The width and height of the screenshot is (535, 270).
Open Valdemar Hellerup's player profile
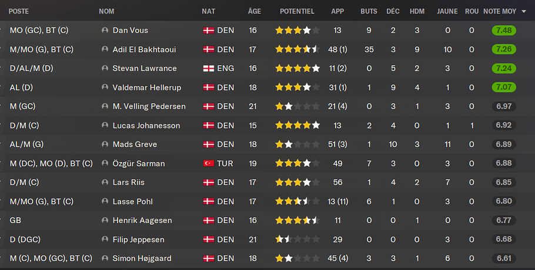[145, 87]
